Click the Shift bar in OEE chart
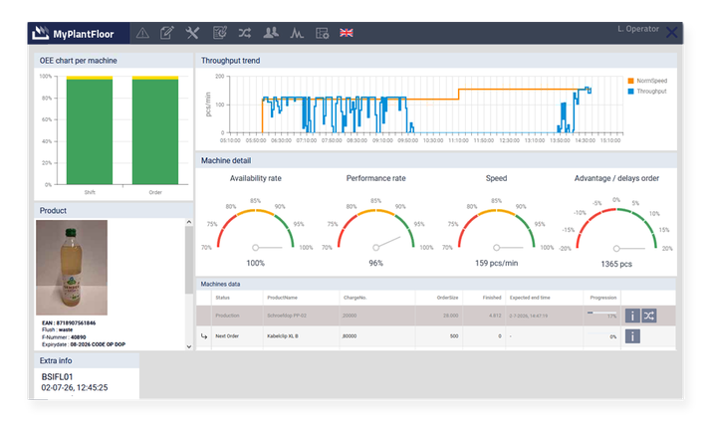710x422 pixels. tap(90, 130)
